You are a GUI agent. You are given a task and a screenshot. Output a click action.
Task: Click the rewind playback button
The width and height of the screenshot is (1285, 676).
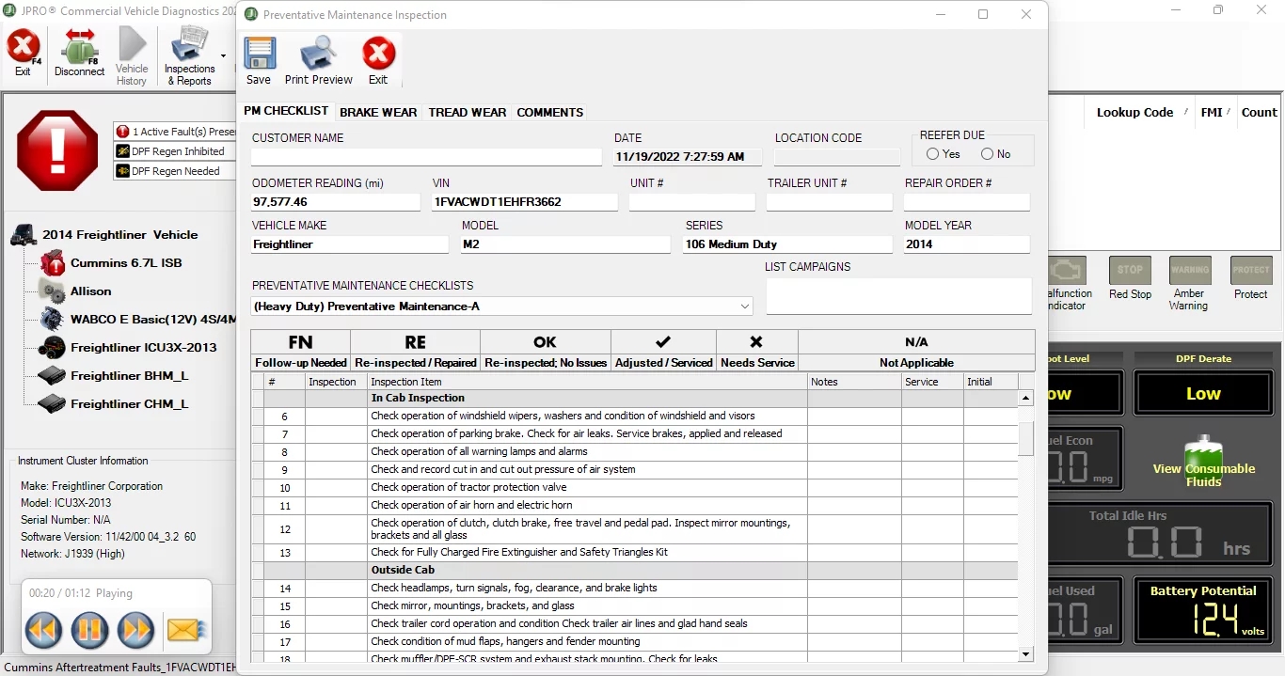click(44, 630)
